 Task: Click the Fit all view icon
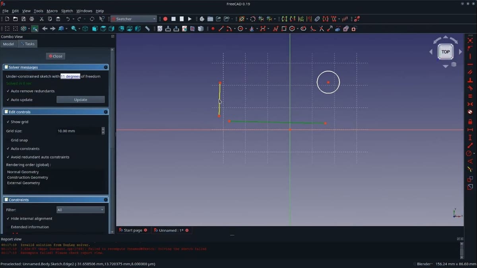pyautogui.click(x=7, y=29)
